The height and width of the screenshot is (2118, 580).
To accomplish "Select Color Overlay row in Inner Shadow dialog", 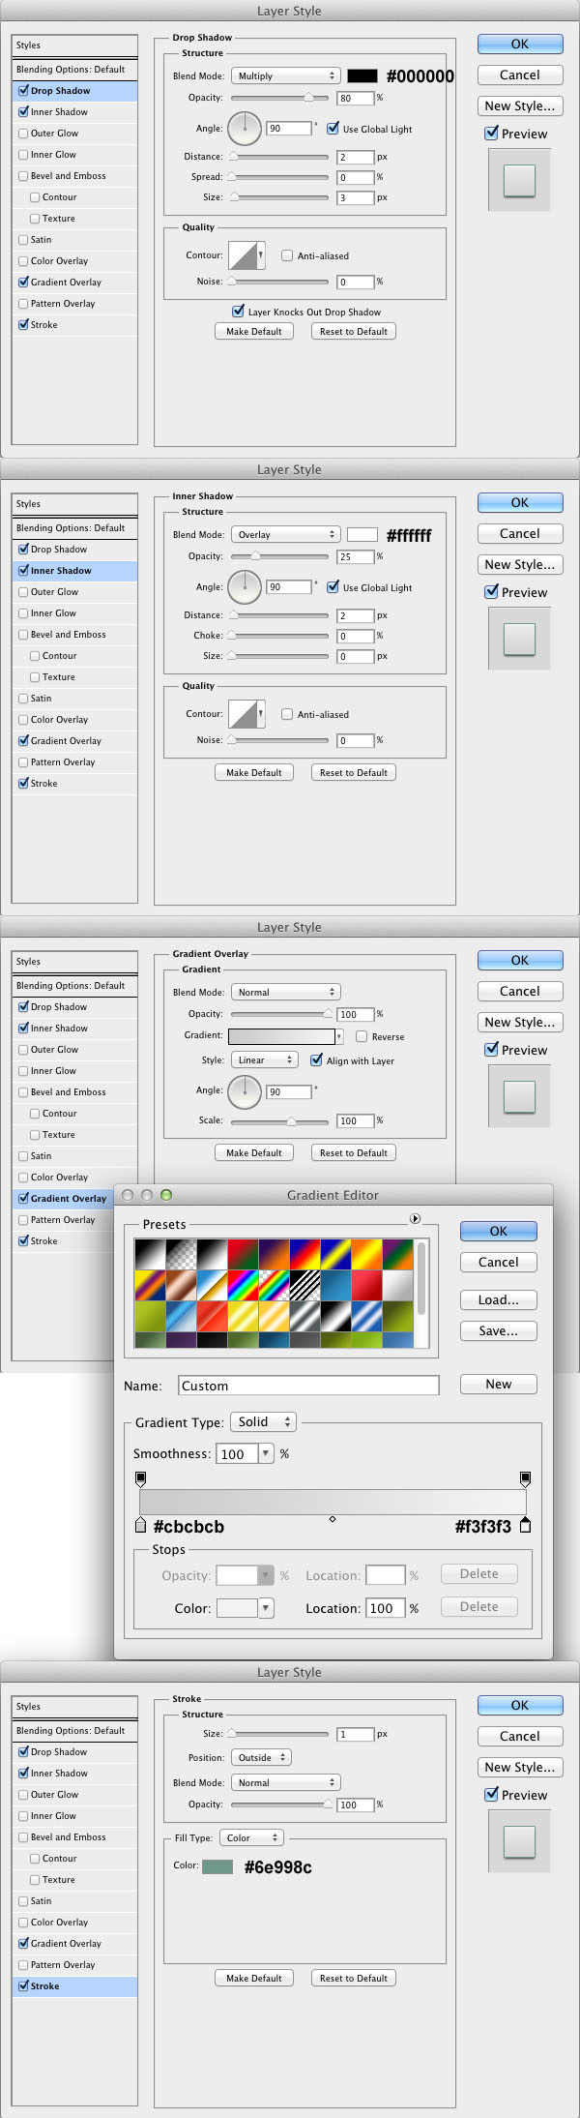I will point(74,720).
